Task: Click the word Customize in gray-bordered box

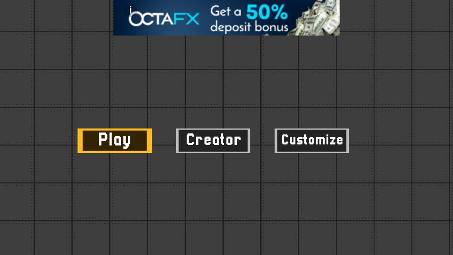Action: coord(312,140)
